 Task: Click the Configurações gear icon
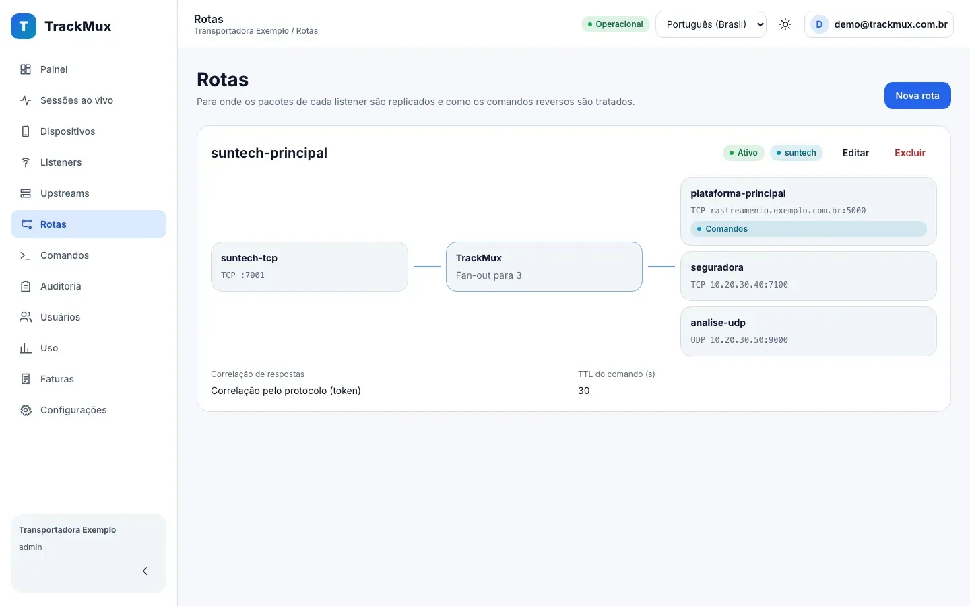pyautogui.click(x=26, y=410)
